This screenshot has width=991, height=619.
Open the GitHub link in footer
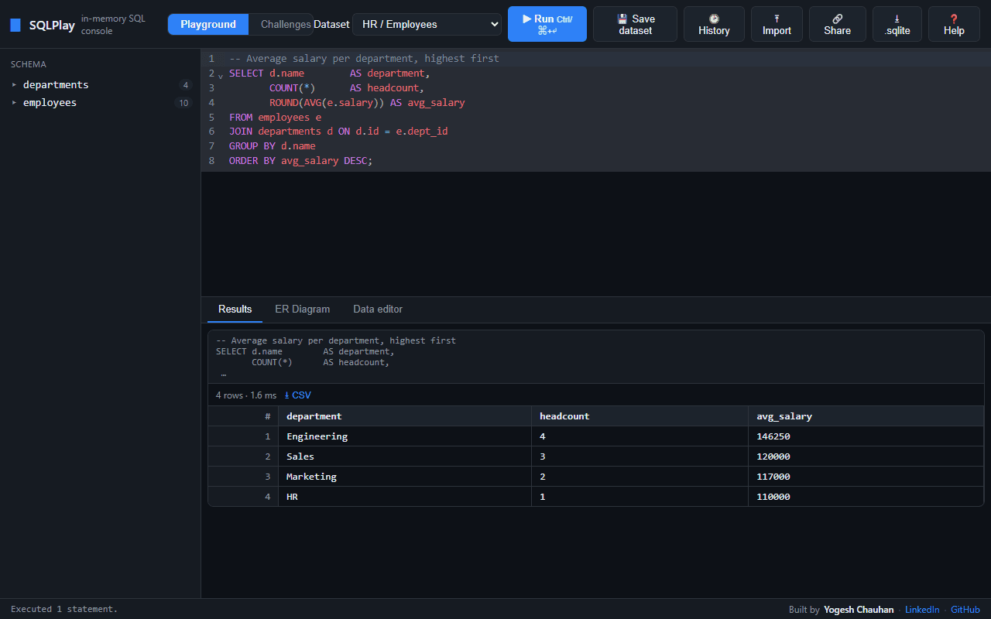coord(965,609)
